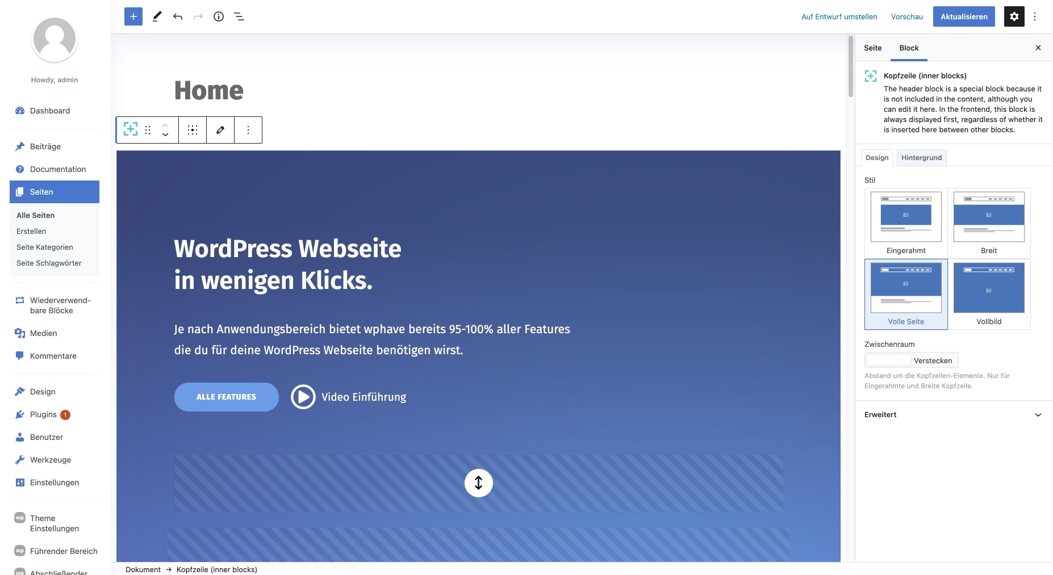
Task: Open Seite Kategorien submenu
Action: [45, 247]
